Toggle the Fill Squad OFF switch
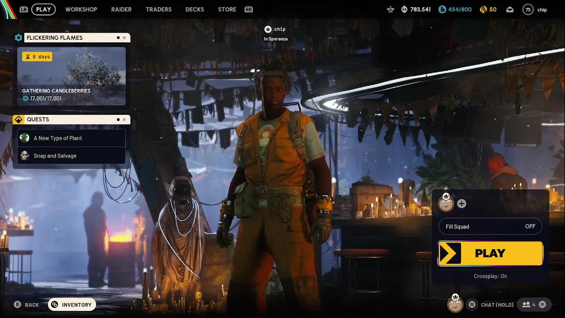 pos(490,227)
